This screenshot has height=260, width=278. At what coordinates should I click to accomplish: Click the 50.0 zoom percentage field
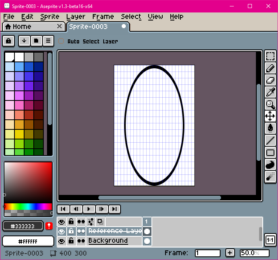coord(254,253)
